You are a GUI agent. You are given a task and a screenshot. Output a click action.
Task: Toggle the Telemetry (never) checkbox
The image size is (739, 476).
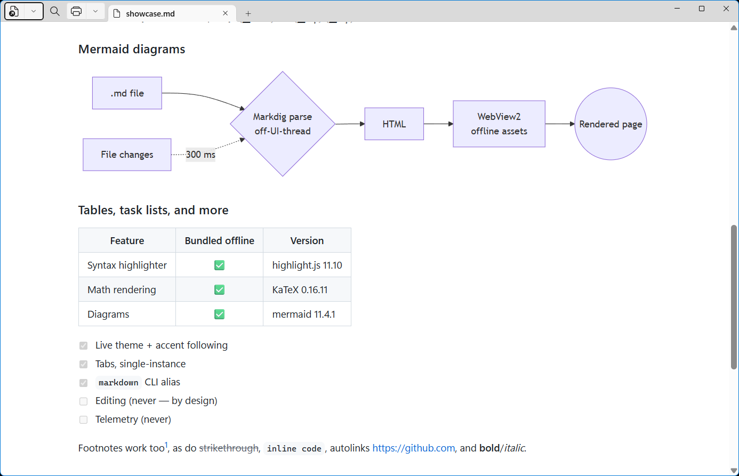pyautogui.click(x=83, y=419)
